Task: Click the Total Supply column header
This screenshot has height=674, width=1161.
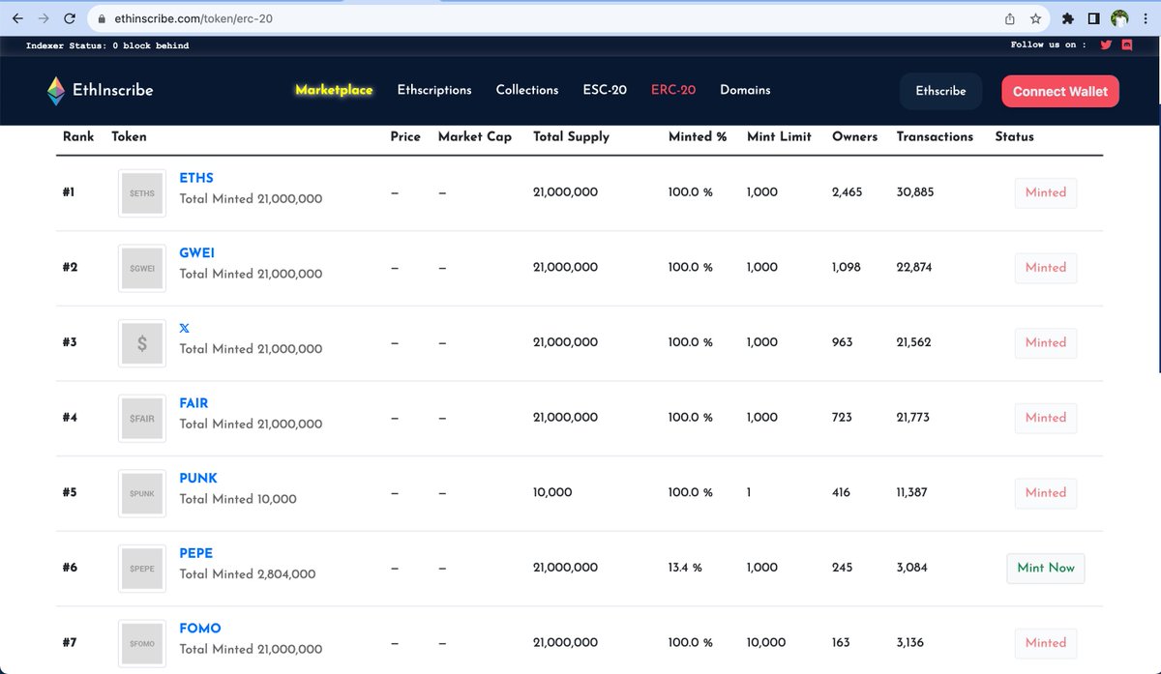Action: point(571,136)
